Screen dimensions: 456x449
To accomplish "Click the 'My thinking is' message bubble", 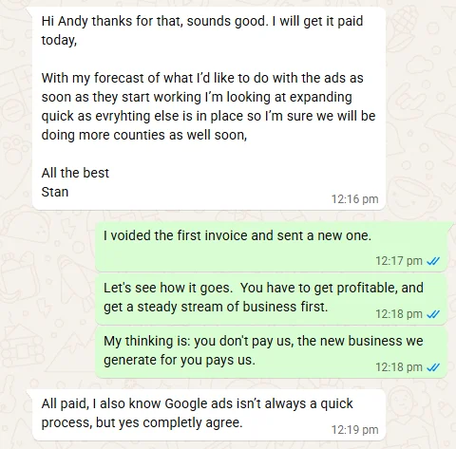I will (271, 352).
